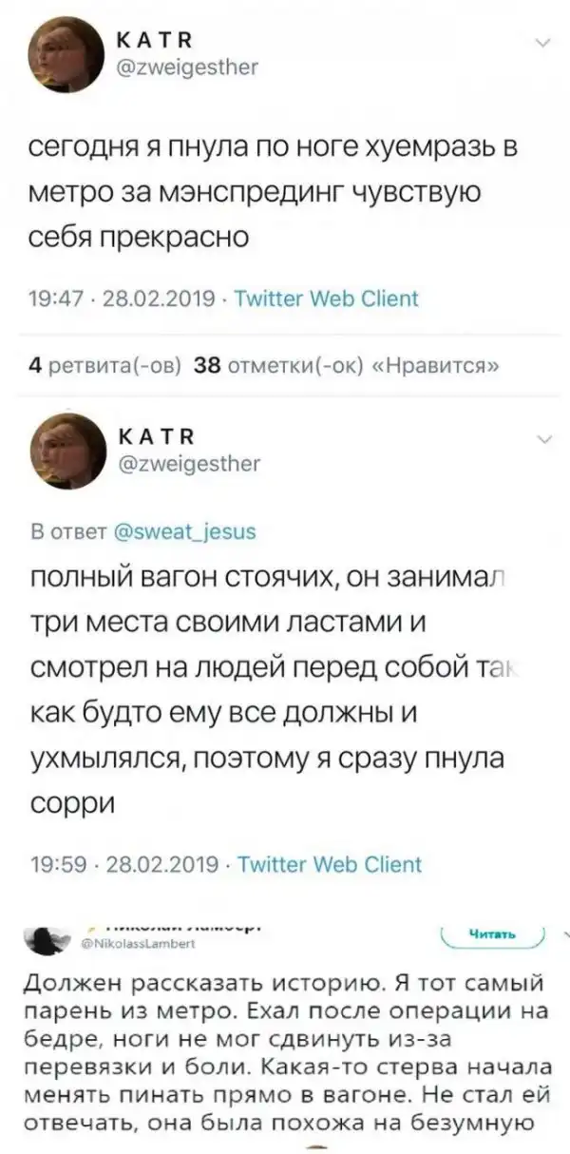Click Twitter Web Client link under reply tweet

click(x=327, y=864)
